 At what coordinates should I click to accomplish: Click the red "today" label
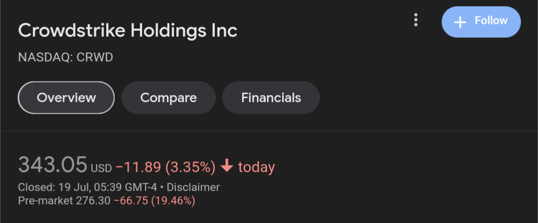point(257,167)
